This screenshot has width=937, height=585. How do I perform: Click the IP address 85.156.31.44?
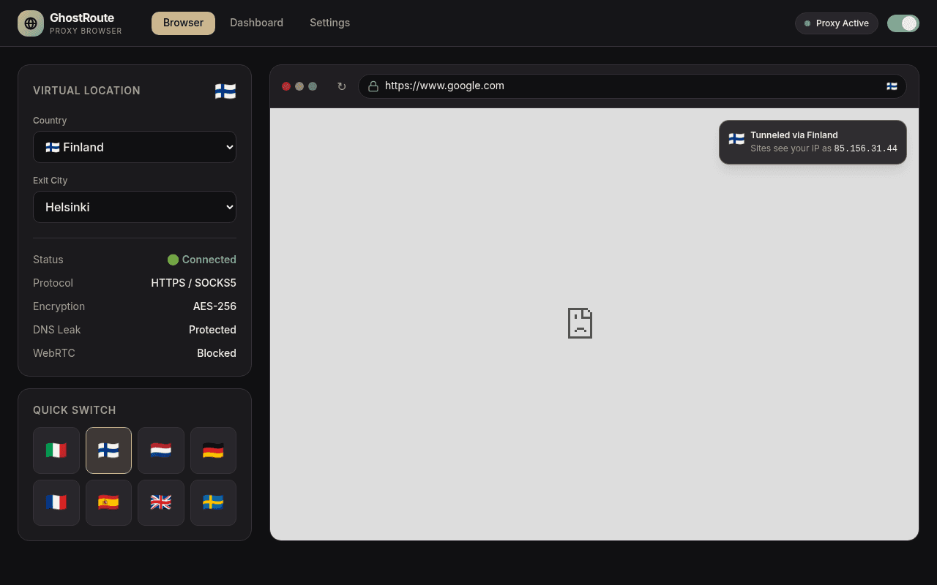(x=865, y=148)
